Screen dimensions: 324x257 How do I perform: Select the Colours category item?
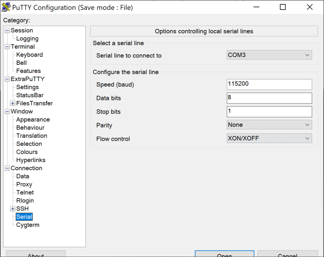click(27, 152)
